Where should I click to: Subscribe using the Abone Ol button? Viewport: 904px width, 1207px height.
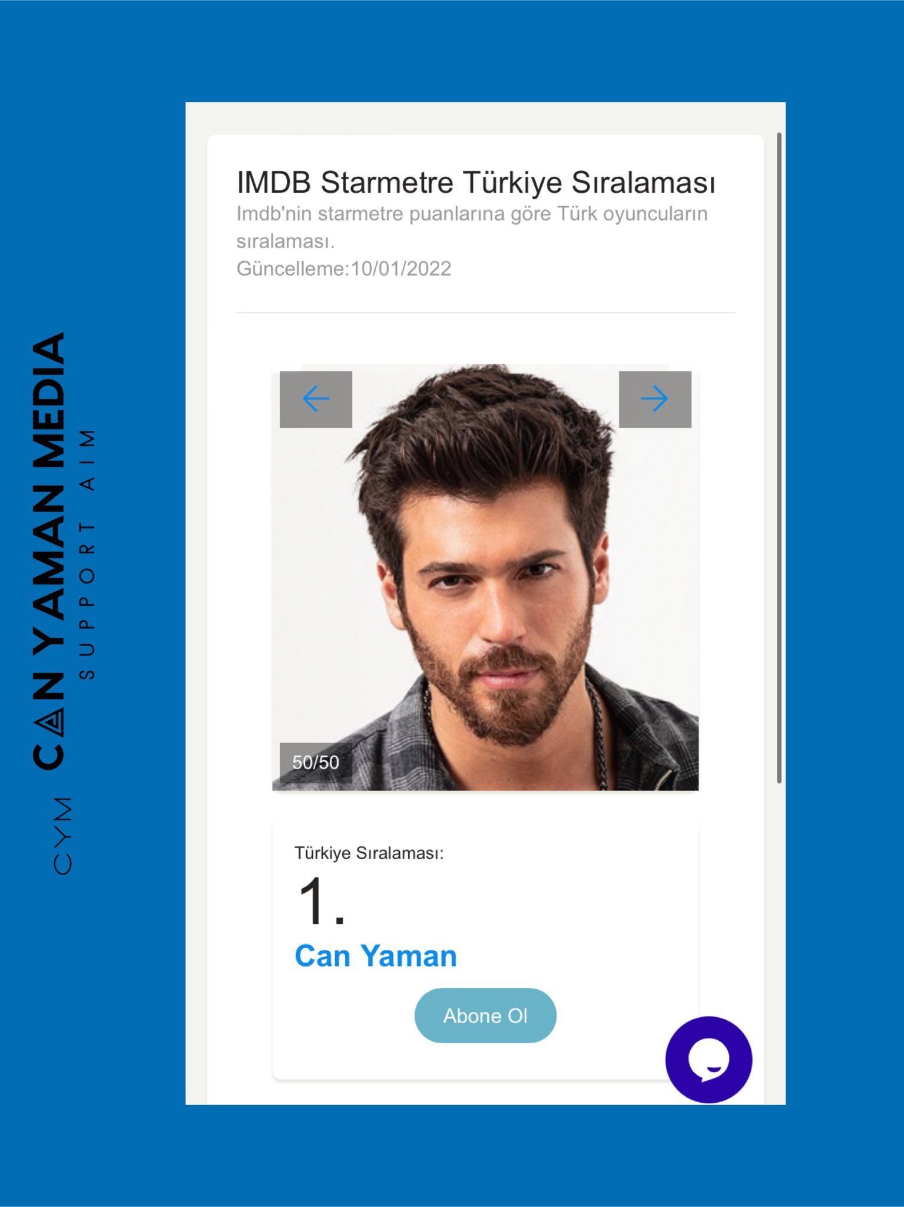click(485, 1016)
